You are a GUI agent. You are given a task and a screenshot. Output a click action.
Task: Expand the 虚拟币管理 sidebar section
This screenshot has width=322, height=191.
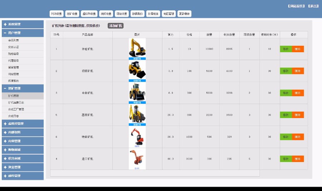pos(23,124)
